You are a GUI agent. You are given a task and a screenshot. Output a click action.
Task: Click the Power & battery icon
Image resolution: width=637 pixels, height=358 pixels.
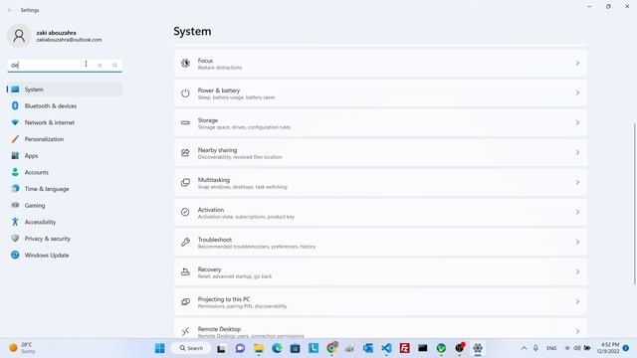(x=185, y=92)
